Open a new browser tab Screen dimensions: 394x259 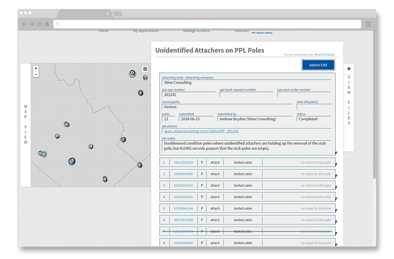coord(117,14)
